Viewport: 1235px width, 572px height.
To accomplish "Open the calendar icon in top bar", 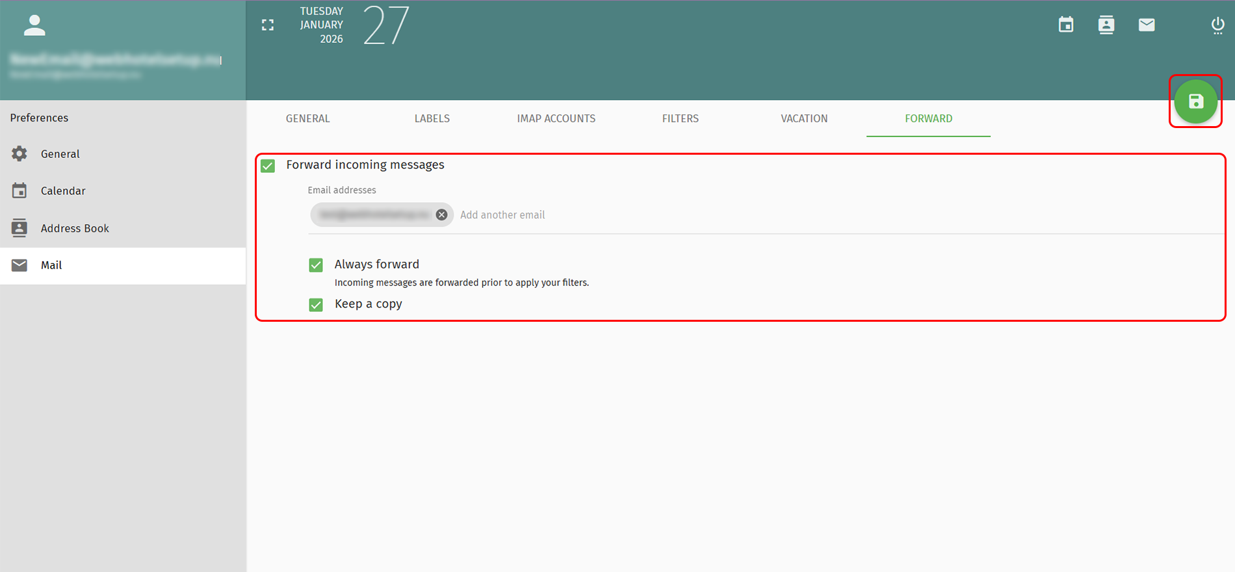I will coord(1066,25).
